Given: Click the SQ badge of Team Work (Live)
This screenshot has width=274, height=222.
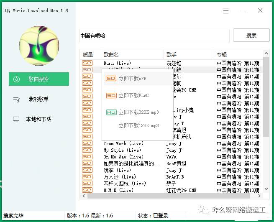Looking at the screenshot, I should tap(87, 143).
